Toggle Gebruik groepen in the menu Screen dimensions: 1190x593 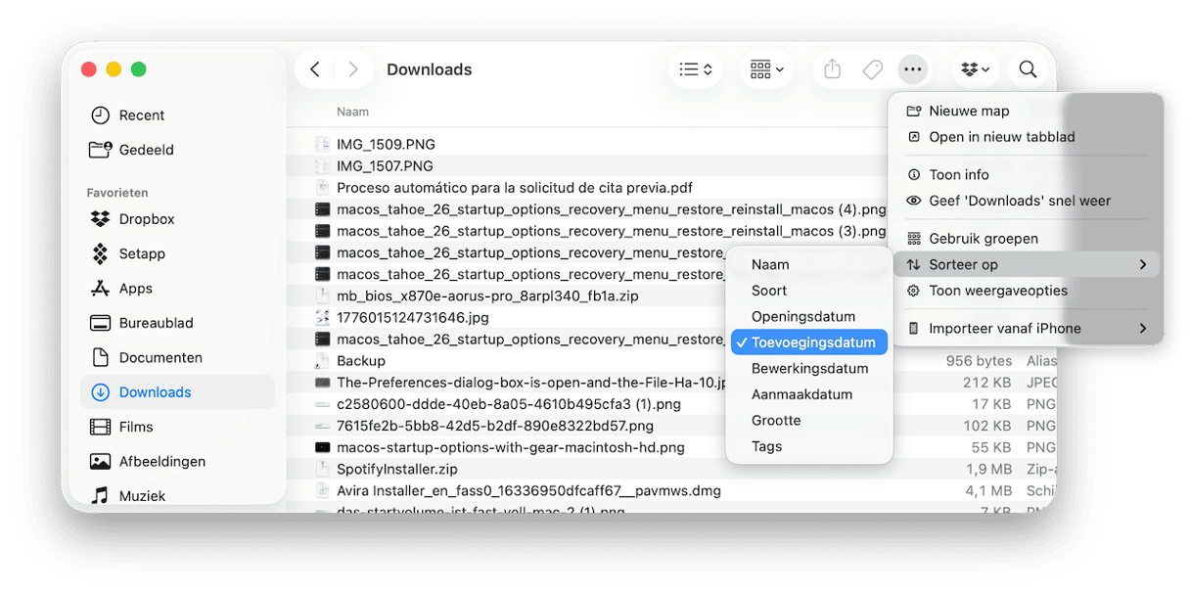[1026, 238]
